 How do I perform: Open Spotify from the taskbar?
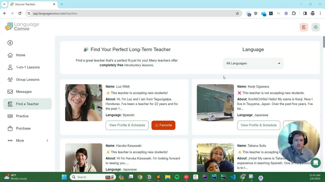177,177
